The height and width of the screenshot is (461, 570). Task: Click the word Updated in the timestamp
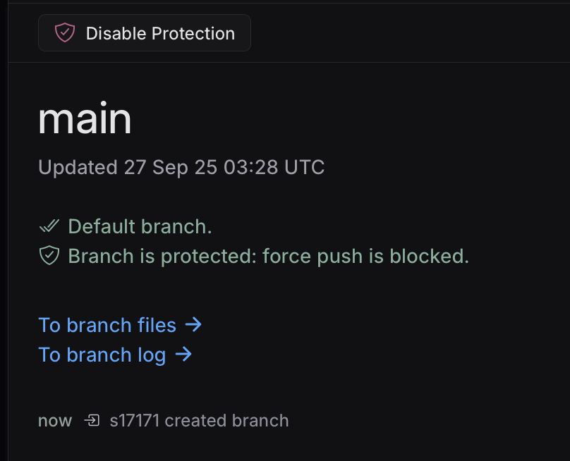tap(78, 167)
